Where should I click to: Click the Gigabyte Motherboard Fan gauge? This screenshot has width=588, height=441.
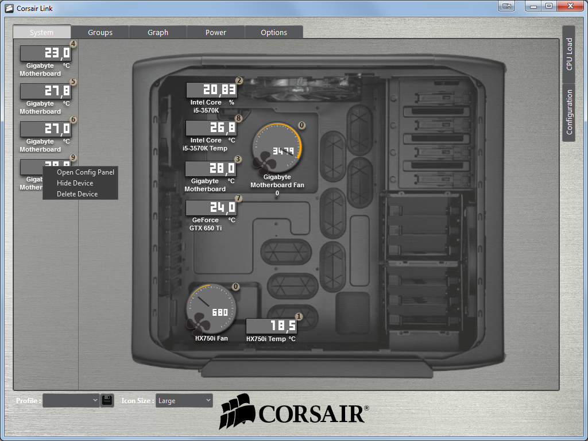coord(277,148)
